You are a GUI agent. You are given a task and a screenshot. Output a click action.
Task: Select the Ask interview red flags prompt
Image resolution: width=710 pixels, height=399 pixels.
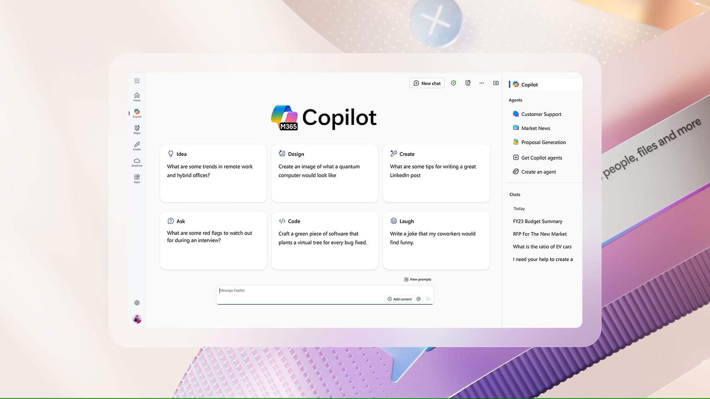pyautogui.click(x=213, y=240)
